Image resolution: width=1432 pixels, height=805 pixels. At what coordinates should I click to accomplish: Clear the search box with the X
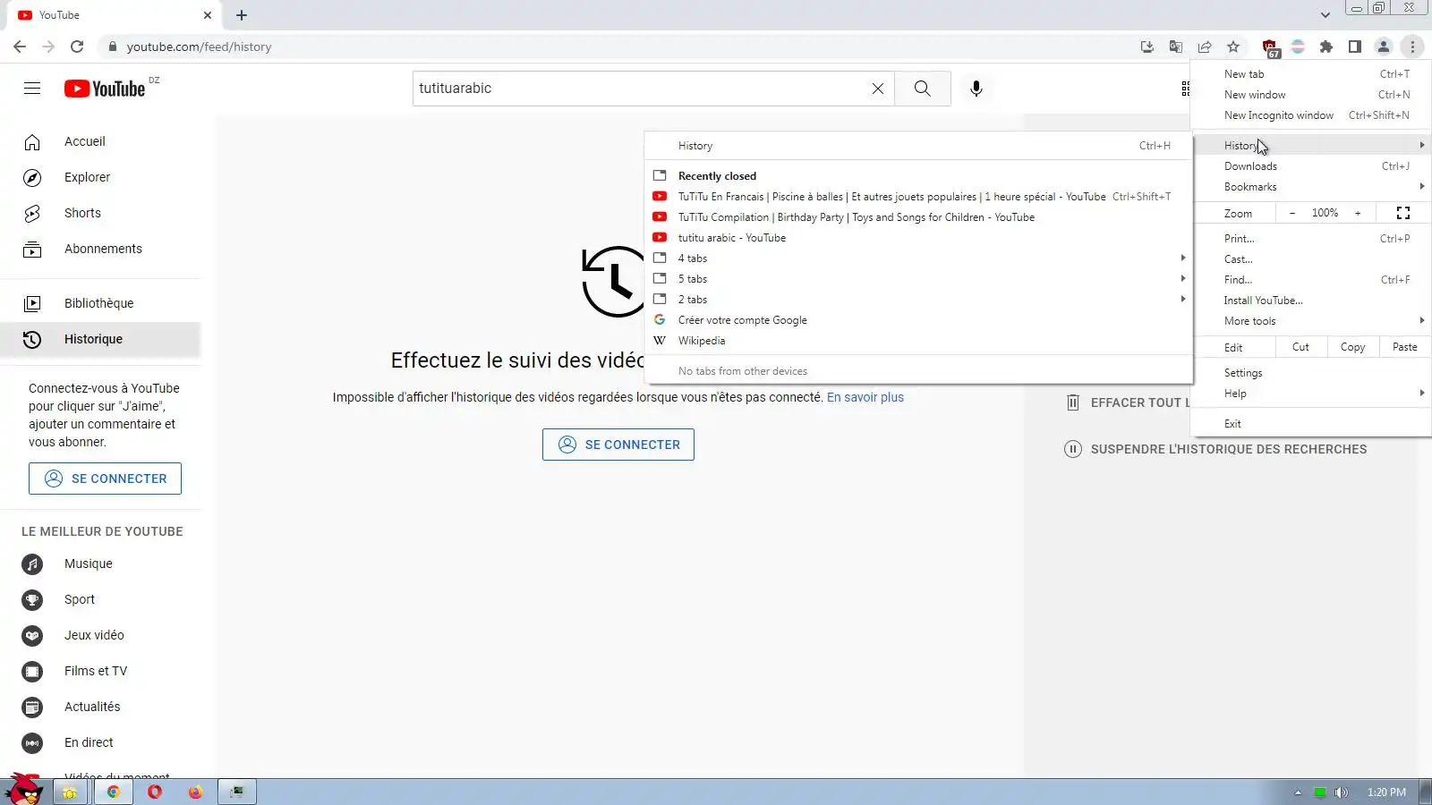click(877, 89)
